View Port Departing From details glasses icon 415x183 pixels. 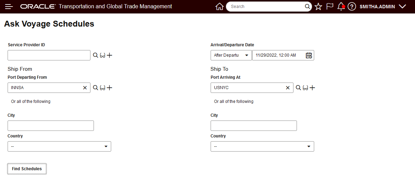pyautogui.click(x=103, y=88)
